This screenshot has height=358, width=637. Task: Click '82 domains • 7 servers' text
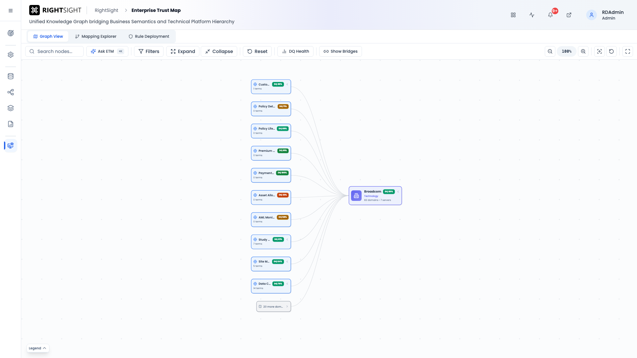pos(378,200)
